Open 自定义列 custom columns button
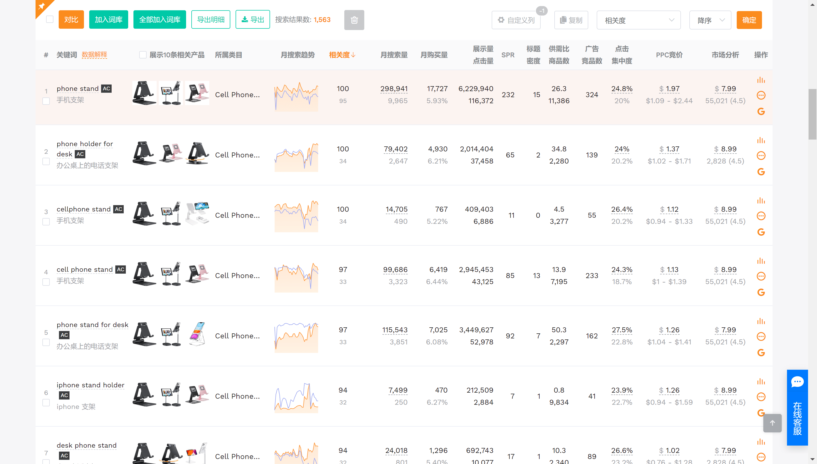817x464 pixels. tap(516, 20)
